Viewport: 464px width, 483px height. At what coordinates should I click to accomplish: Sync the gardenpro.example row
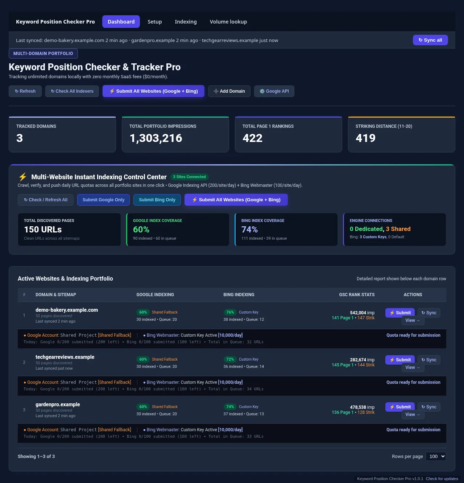(429, 407)
